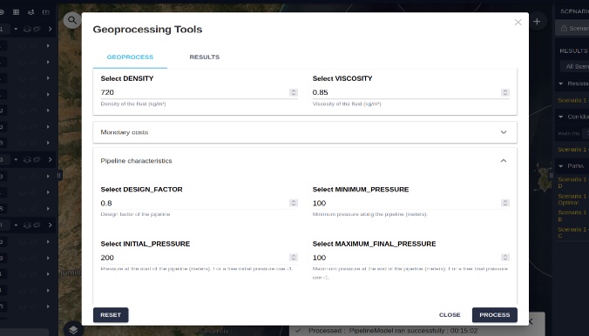Open the Scenario 1 Optimal path result
The width and height of the screenshot is (589, 336).
[x=573, y=199]
